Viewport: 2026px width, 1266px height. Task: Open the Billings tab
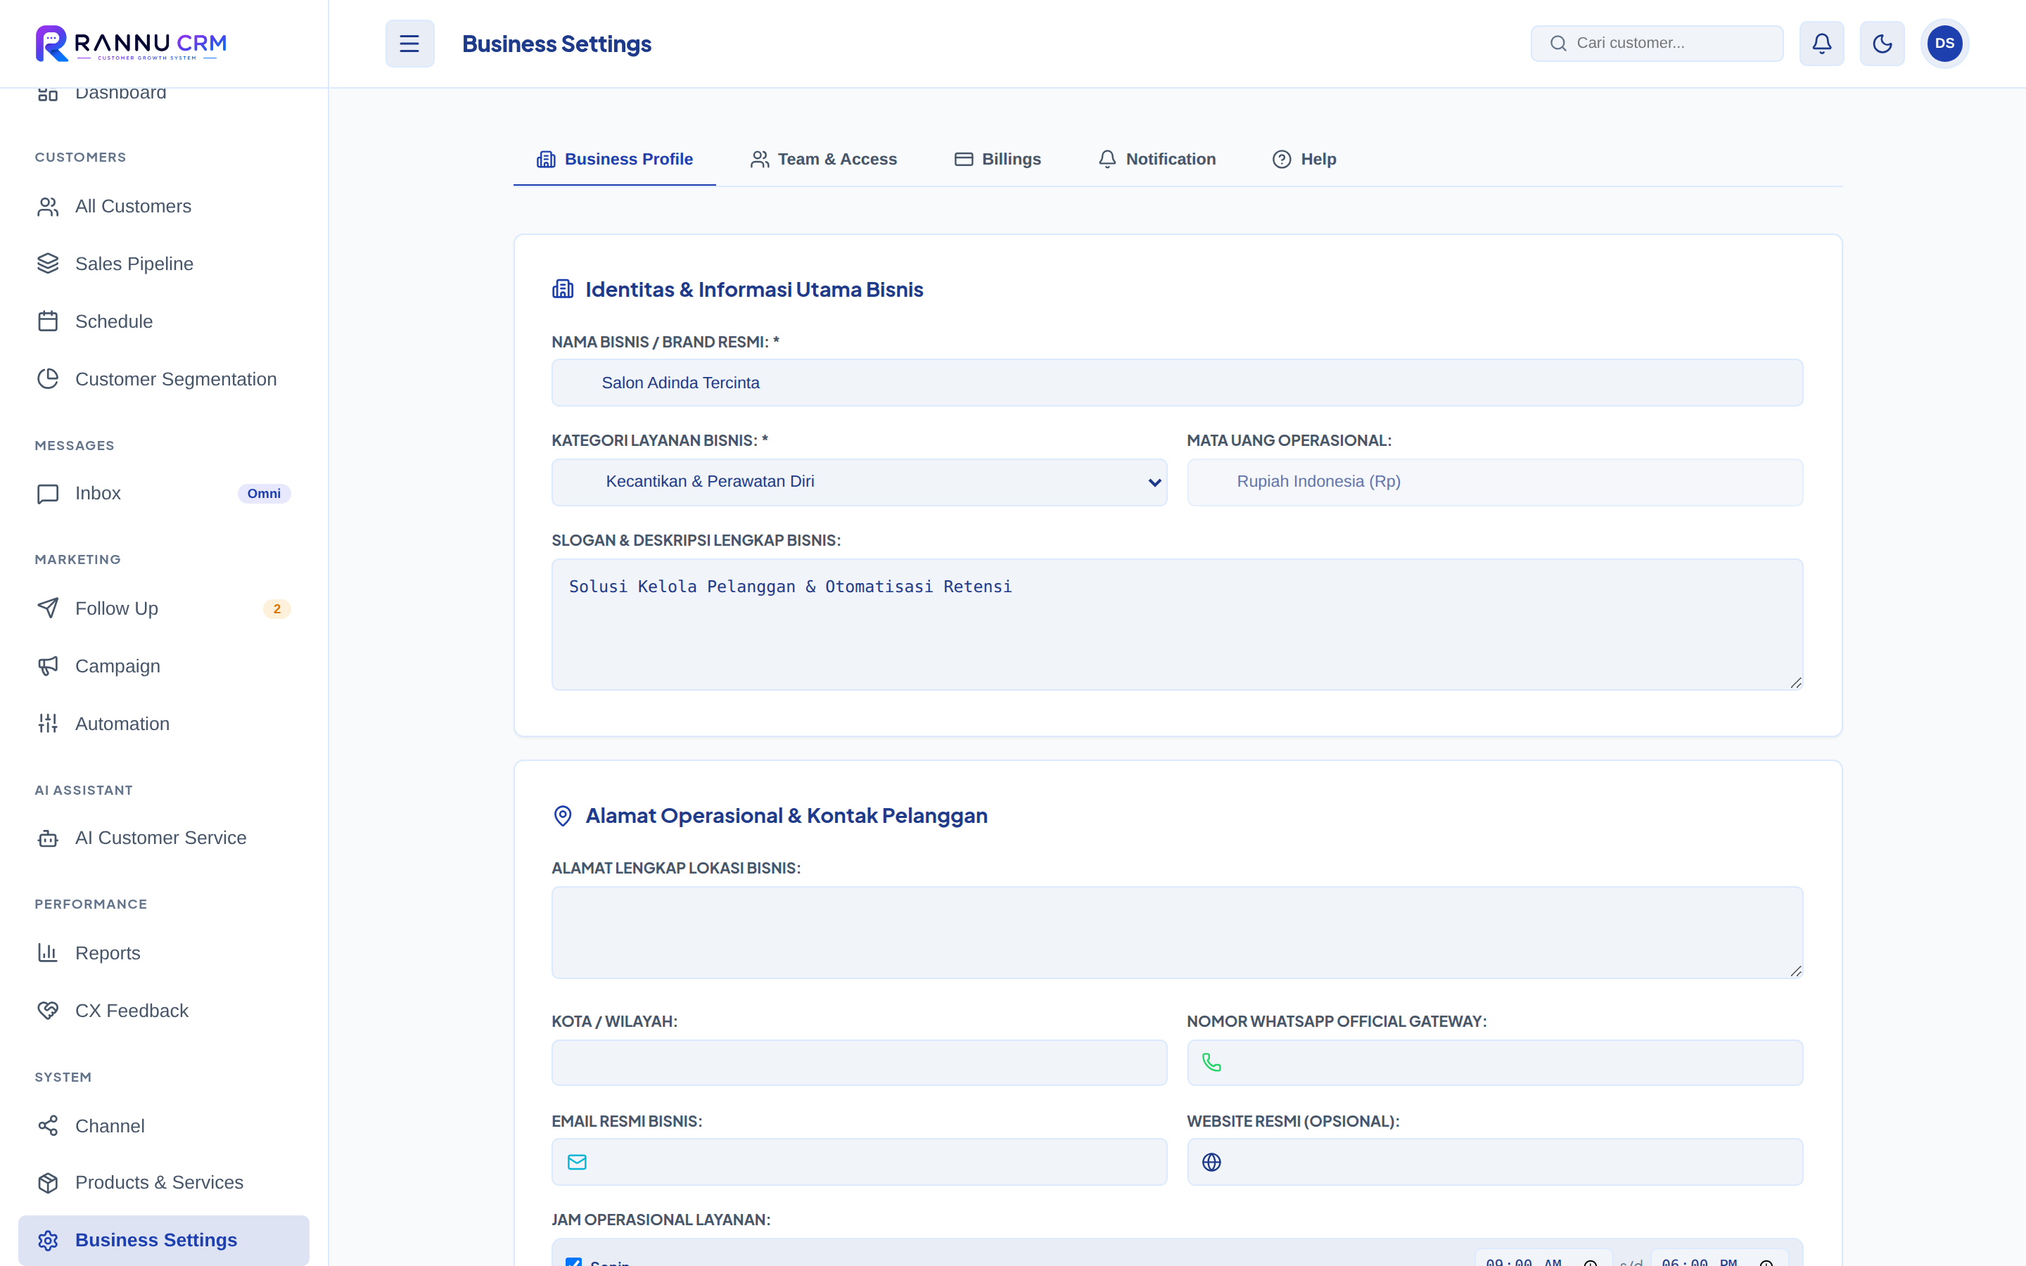coord(998,159)
